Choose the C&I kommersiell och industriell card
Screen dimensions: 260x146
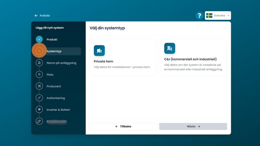194,57
